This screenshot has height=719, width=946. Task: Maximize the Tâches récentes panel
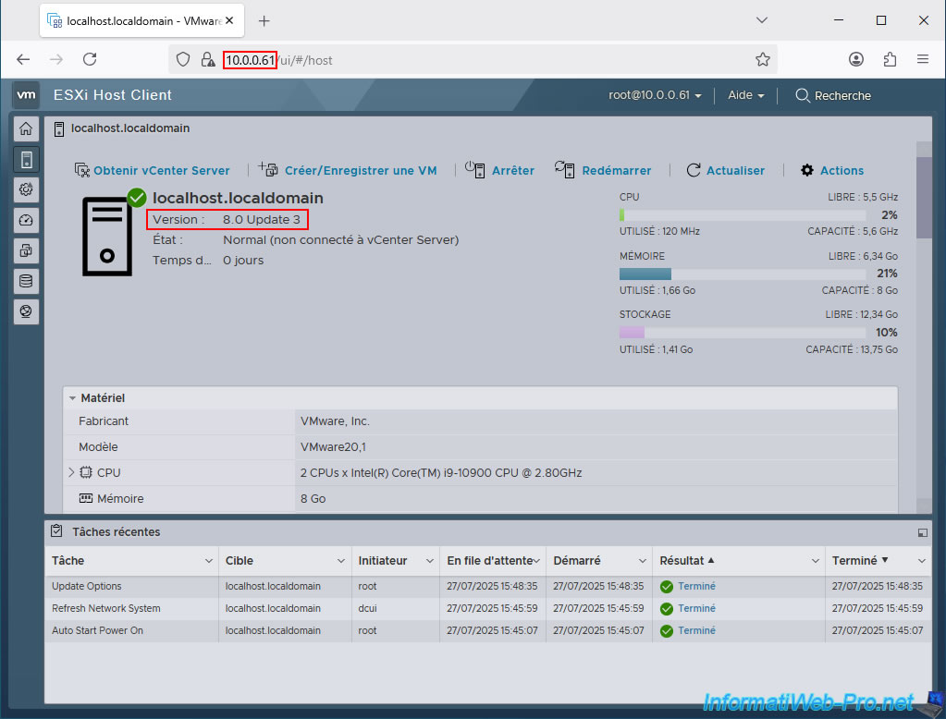922,532
